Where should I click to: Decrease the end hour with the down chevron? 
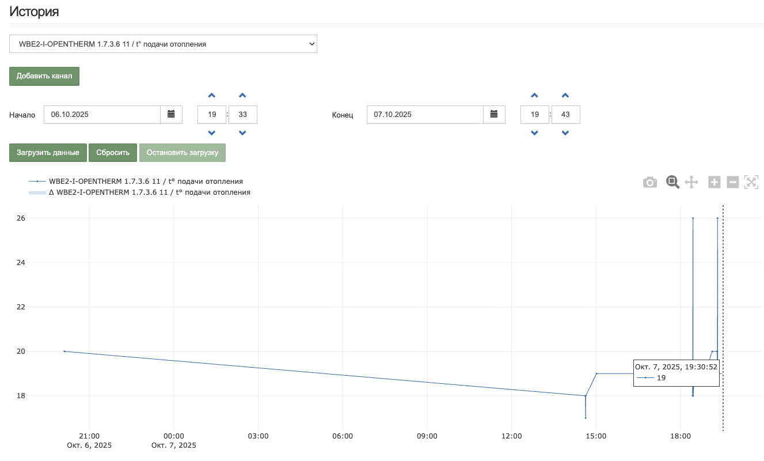click(535, 133)
